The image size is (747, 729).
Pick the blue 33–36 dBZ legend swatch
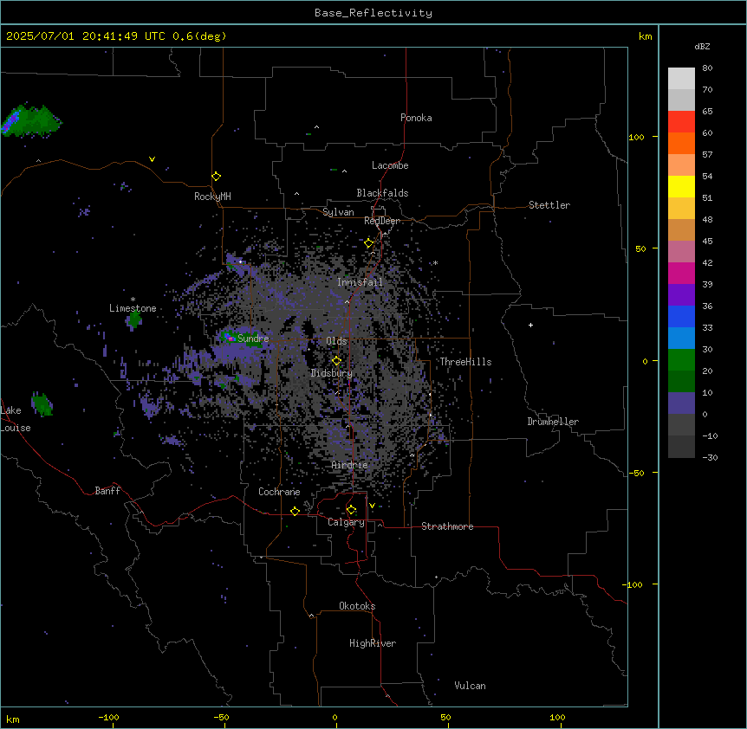[681, 316]
